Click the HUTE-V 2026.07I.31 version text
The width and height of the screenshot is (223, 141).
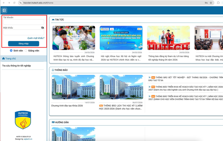[23, 137]
